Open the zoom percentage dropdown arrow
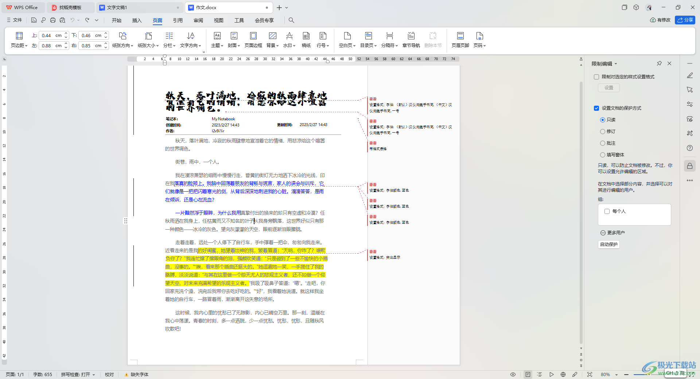700x379 pixels. coord(617,375)
